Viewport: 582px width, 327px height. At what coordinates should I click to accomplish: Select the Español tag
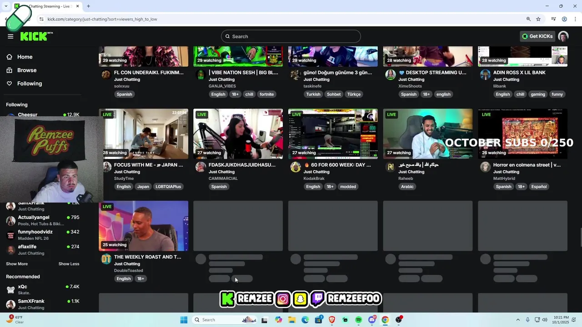pyautogui.click(x=539, y=187)
